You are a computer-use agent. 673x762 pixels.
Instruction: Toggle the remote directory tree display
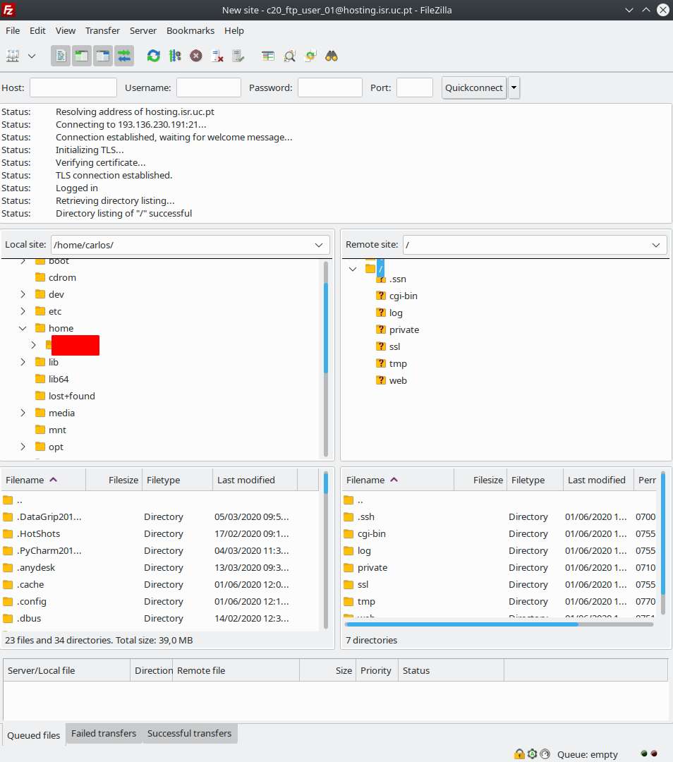point(103,56)
